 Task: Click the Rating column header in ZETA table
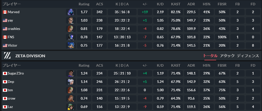point(84,65)
